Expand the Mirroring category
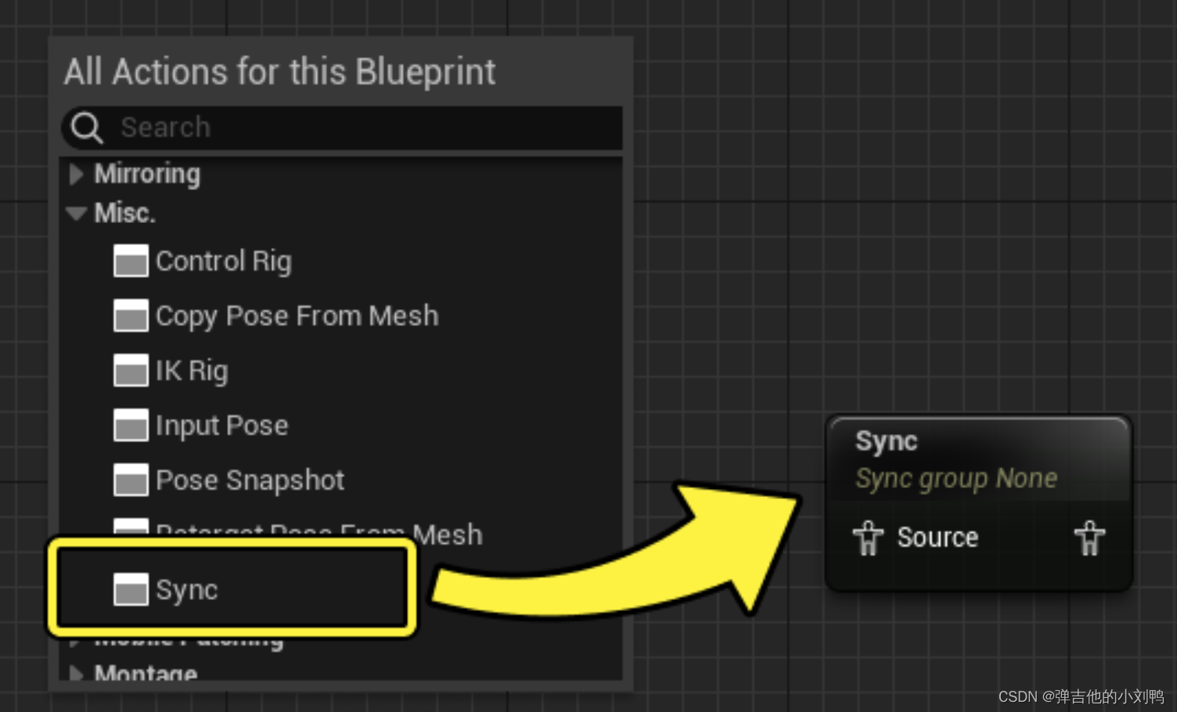 click(x=76, y=174)
